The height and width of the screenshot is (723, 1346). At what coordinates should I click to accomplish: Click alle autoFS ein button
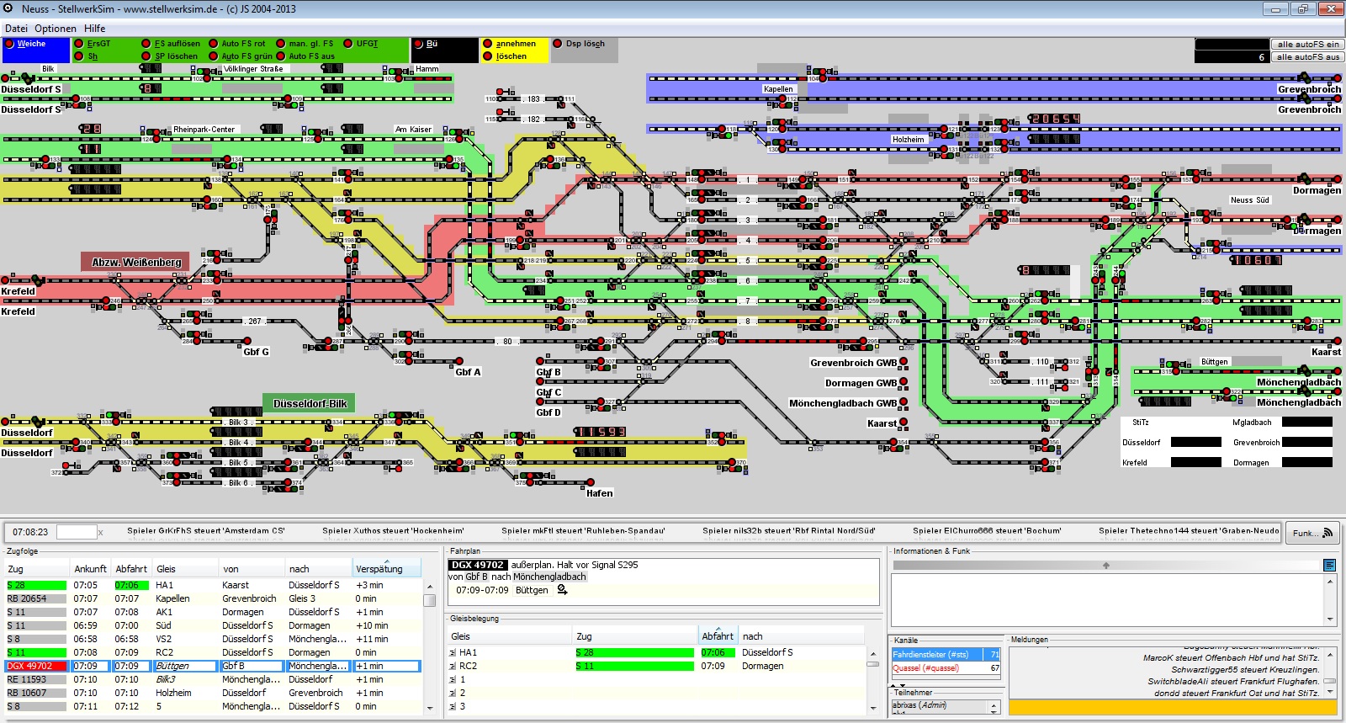click(x=1307, y=45)
